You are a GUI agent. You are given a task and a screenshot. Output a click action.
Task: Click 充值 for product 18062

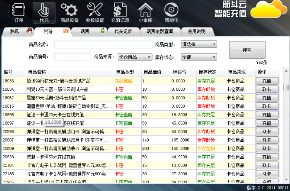pyautogui.click(x=267, y=98)
